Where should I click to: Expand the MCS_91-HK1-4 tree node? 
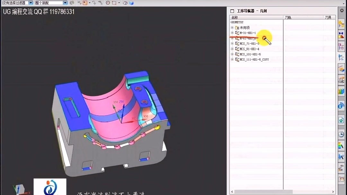click(x=232, y=49)
